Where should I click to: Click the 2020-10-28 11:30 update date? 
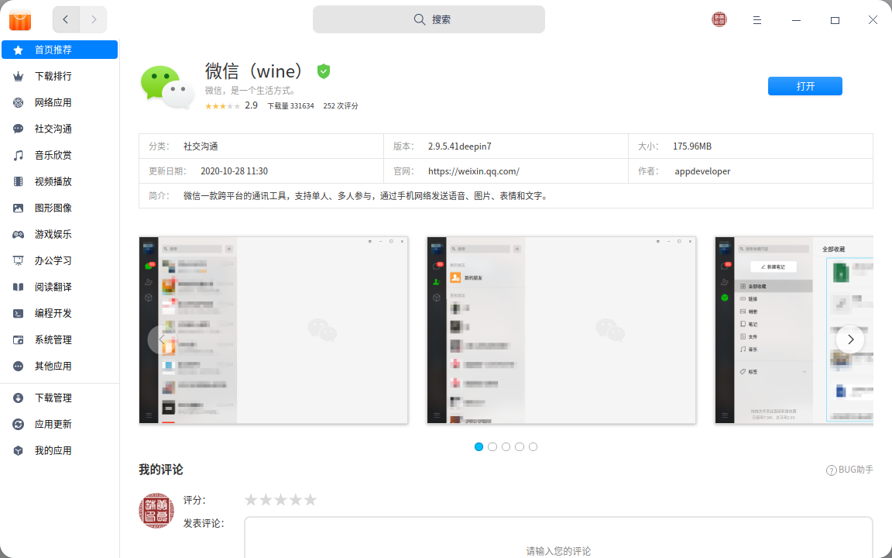[235, 171]
